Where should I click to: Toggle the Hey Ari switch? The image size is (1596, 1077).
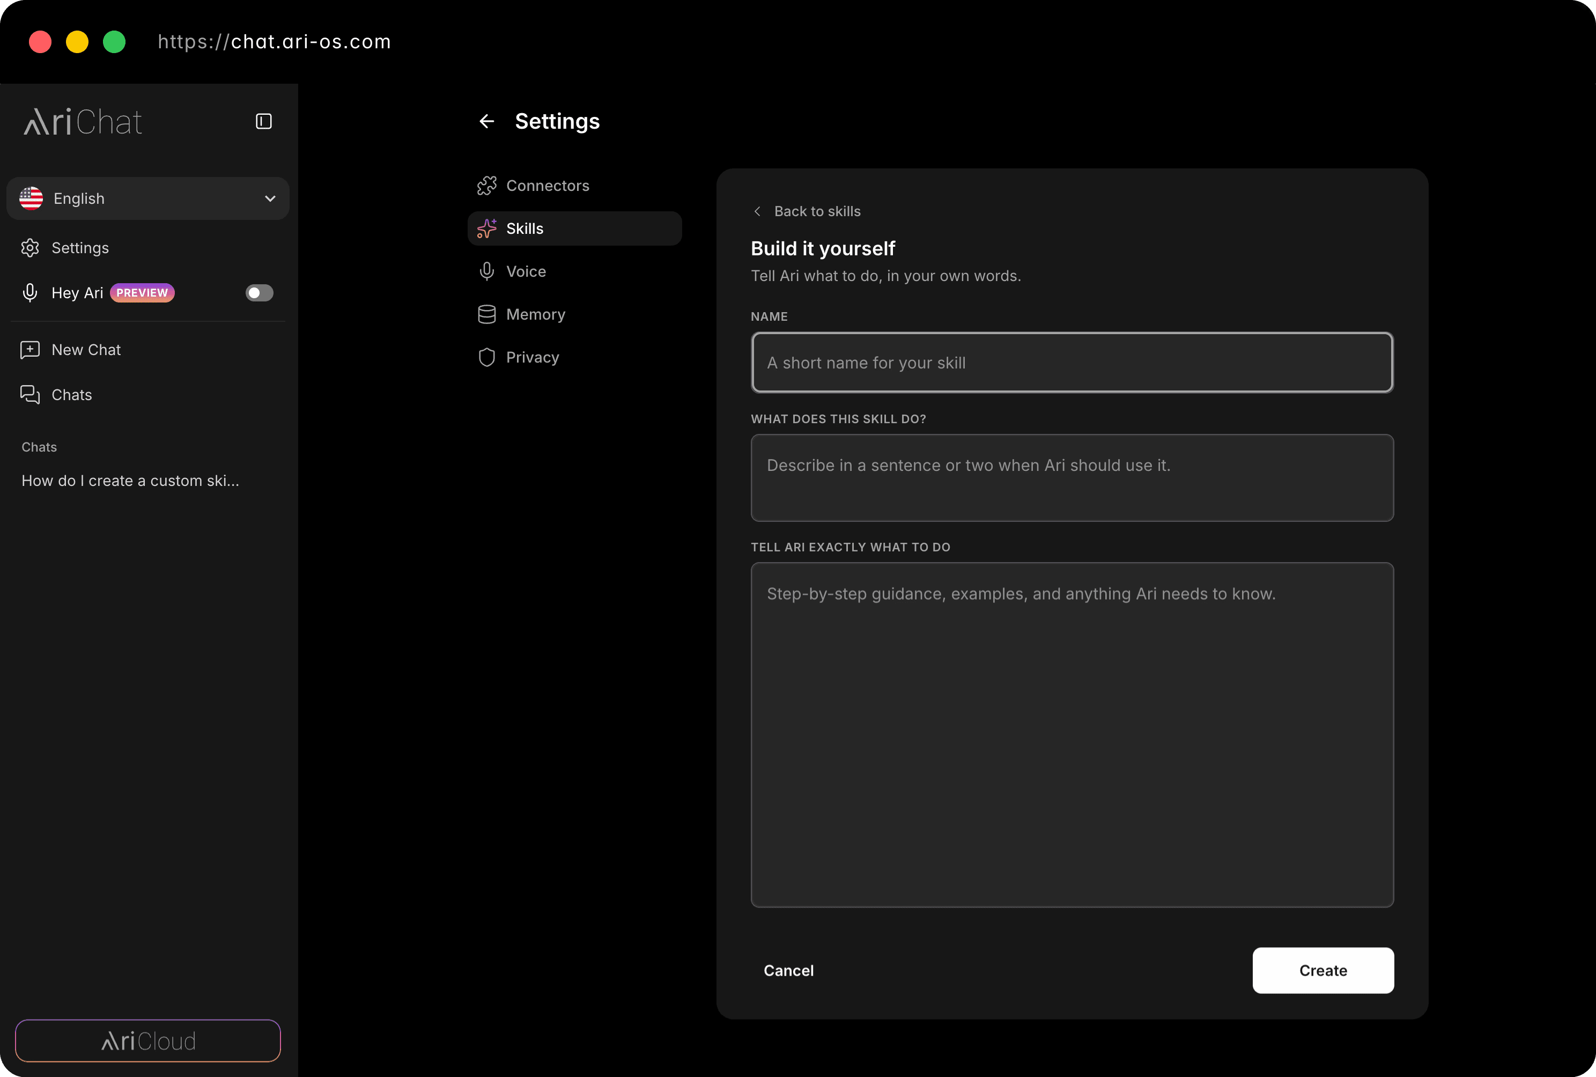[x=260, y=293]
